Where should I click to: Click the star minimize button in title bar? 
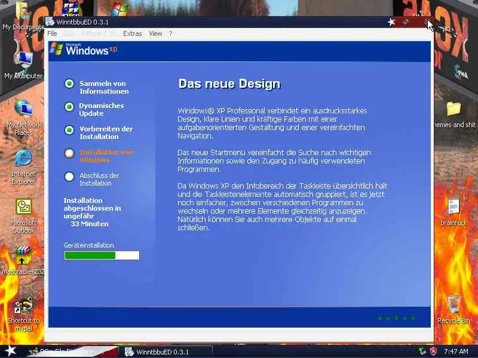point(391,22)
